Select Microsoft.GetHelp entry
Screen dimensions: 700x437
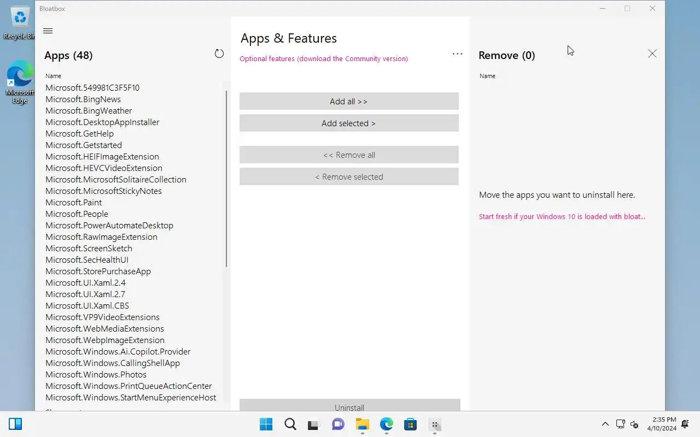pos(79,133)
